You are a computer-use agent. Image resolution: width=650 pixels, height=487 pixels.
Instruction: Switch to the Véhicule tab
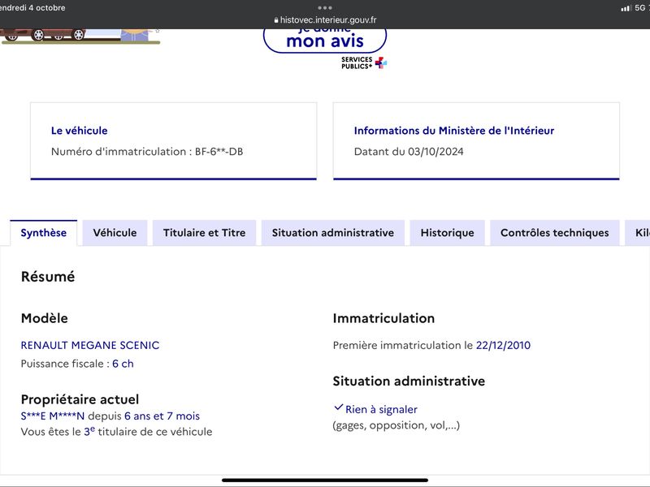tap(115, 233)
